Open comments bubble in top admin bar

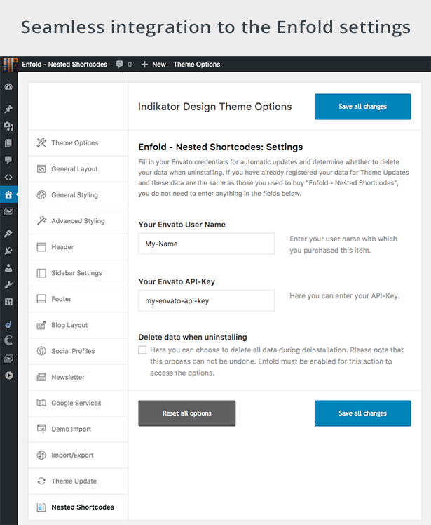(x=124, y=65)
